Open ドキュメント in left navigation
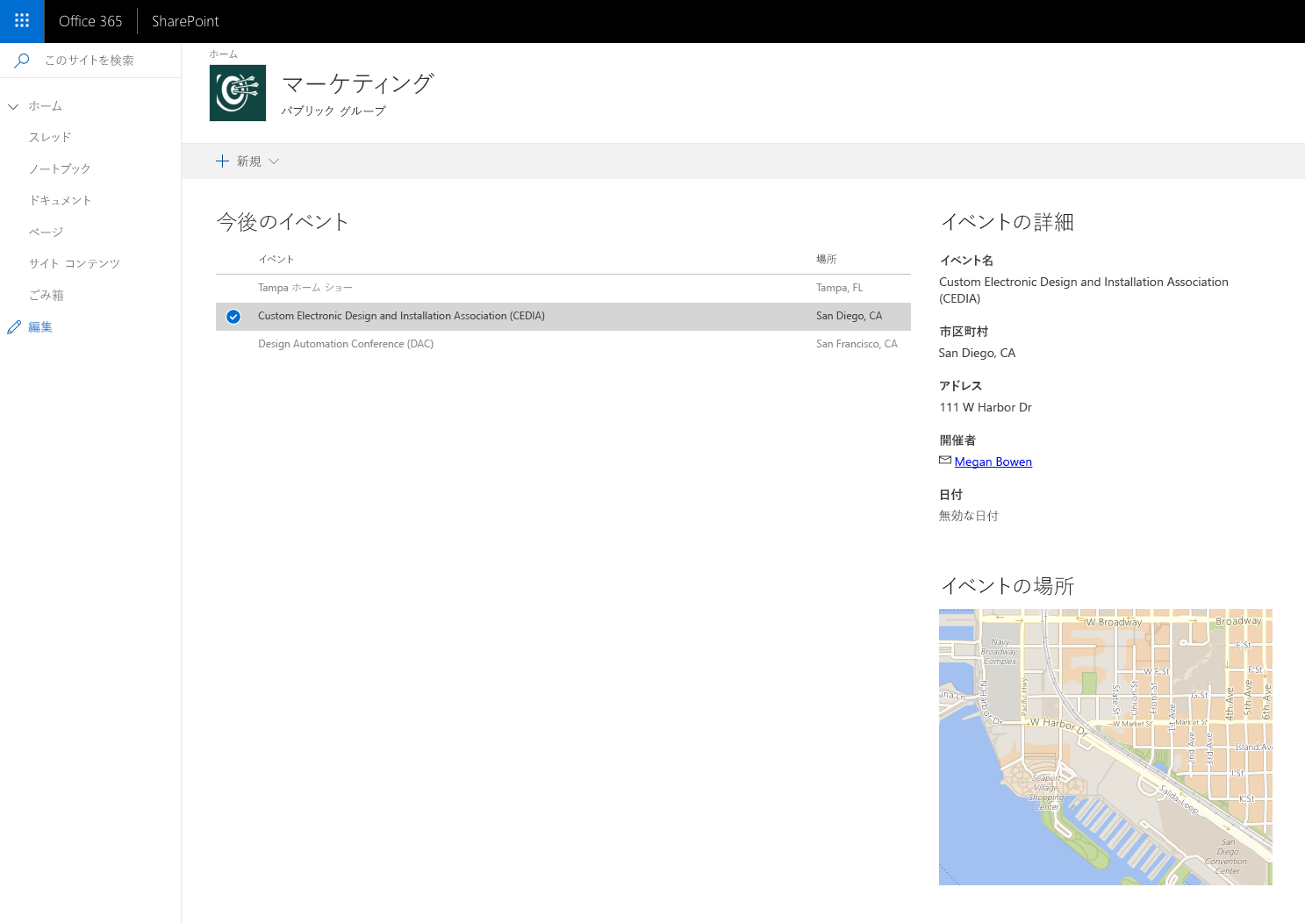Image resolution: width=1305 pixels, height=923 pixels. (60, 201)
